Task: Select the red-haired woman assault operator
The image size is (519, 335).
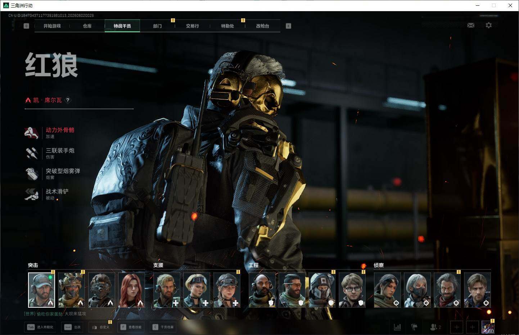Action: [x=131, y=290]
